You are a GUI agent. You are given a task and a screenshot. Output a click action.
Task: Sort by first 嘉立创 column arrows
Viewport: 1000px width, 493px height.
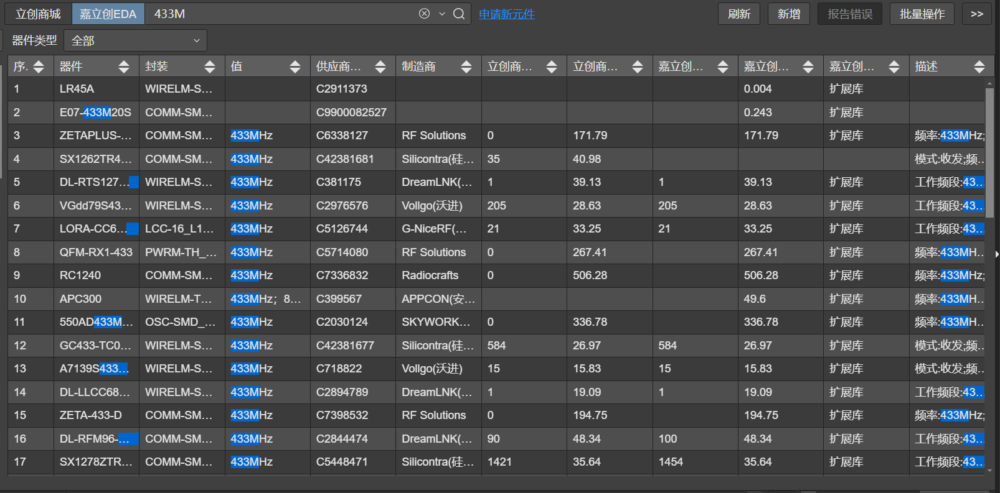(723, 67)
